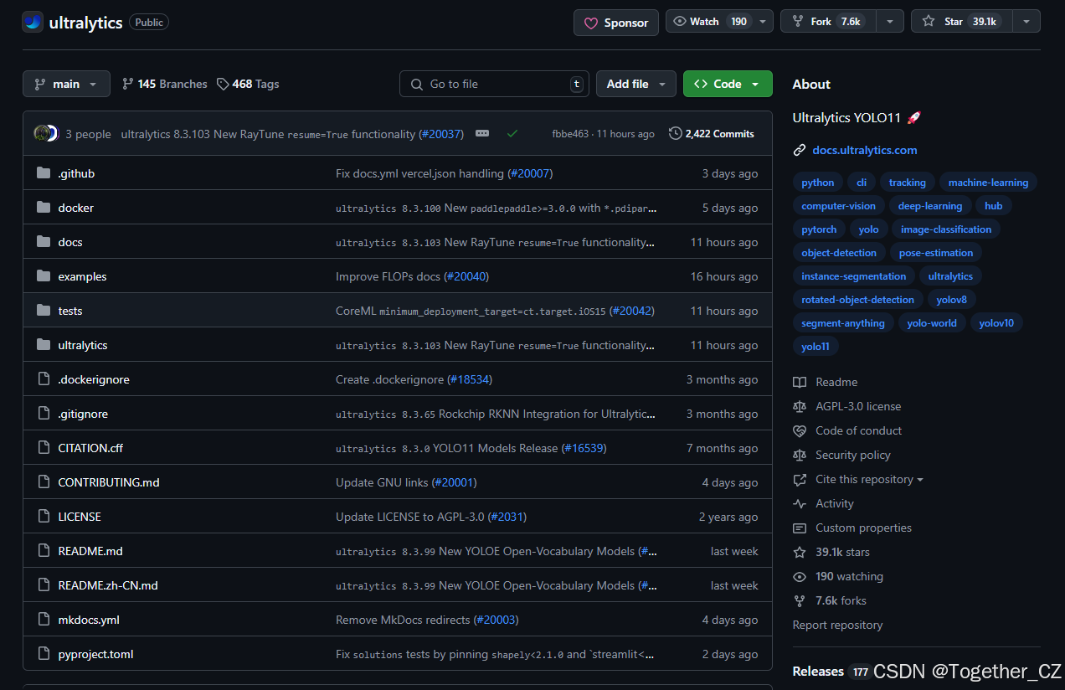Open the pyproject.toml file

point(95,654)
